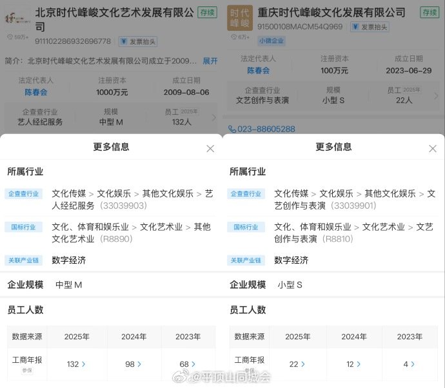Image resolution: width=445 pixels, height=388 pixels.
Task: Click 关联产业链 tag in left panel
Action: click(x=24, y=260)
